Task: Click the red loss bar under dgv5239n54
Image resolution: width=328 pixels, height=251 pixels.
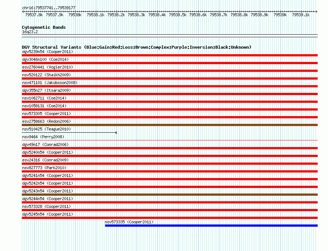Action: 170,55
